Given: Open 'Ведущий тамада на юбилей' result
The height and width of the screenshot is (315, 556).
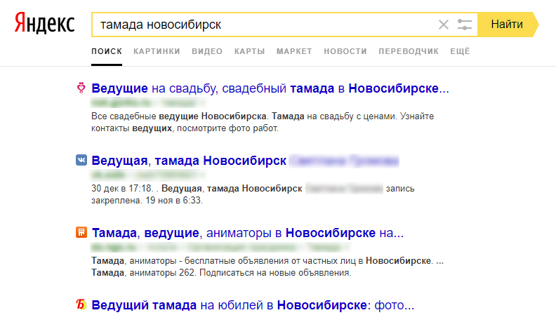Looking at the screenshot, I should 253,305.
